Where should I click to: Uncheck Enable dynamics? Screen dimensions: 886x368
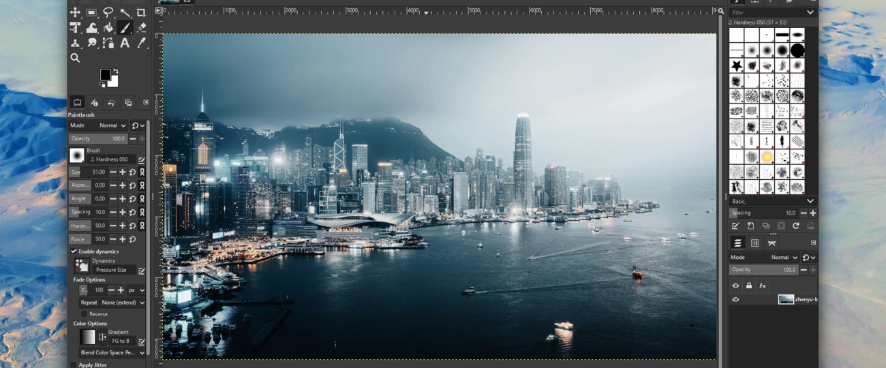(74, 251)
